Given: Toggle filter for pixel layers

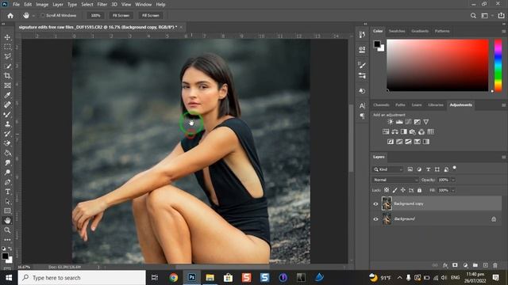Looking at the screenshot, I should (x=410, y=169).
